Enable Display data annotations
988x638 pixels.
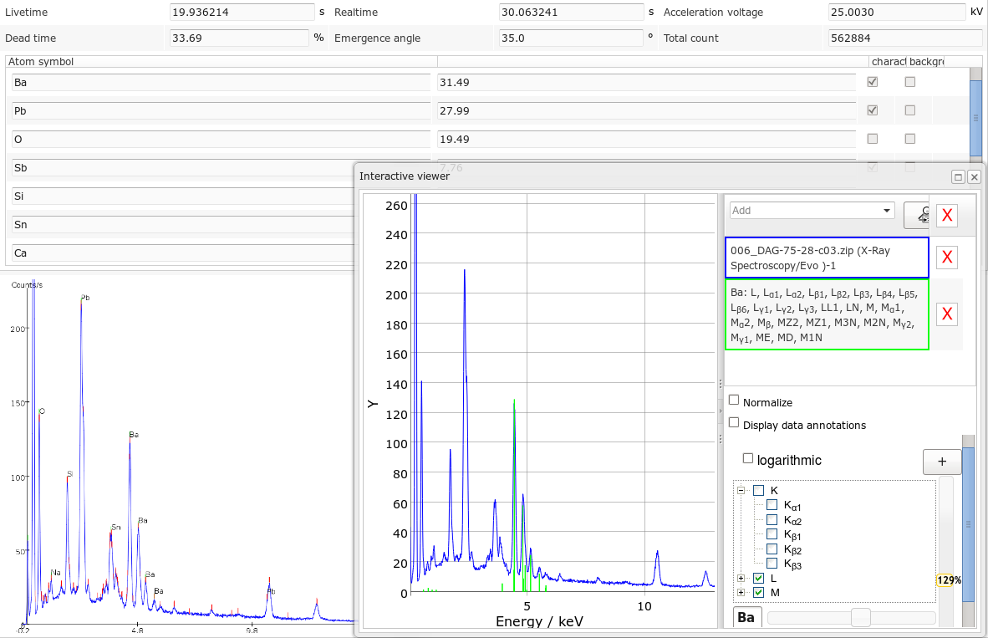[734, 424]
